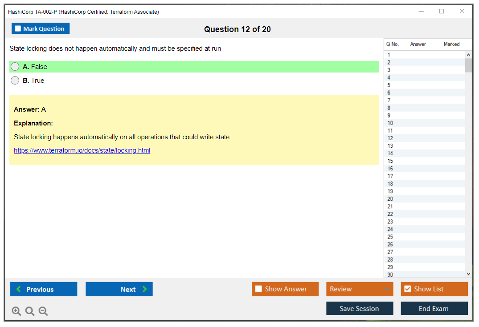Click the green right arrow on Next
This screenshot has height=327, width=479.
[x=145, y=289]
